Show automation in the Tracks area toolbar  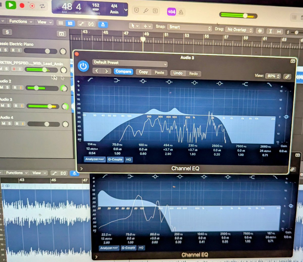coord(82,24)
